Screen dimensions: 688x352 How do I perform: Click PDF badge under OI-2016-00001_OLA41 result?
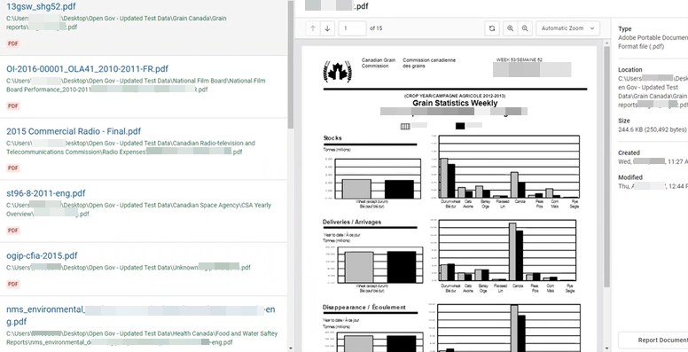click(x=13, y=106)
